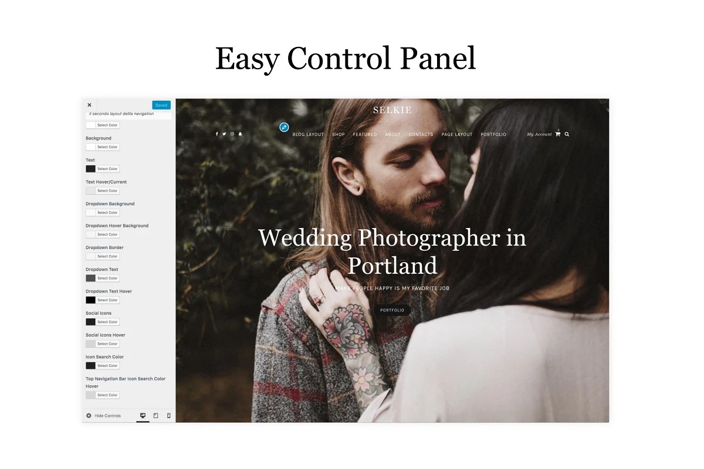The width and height of the screenshot is (704, 469).
Task: Click the Twitter icon in the header
Action: [x=224, y=134]
